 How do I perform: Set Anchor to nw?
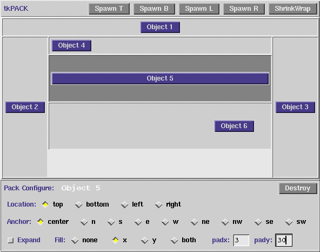pyautogui.click(x=232, y=222)
